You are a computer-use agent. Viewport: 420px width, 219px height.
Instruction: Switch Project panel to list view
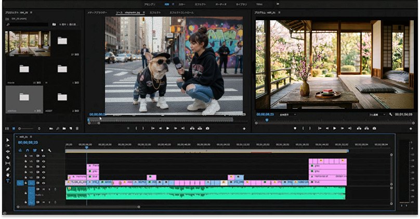(x=7, y=128)
